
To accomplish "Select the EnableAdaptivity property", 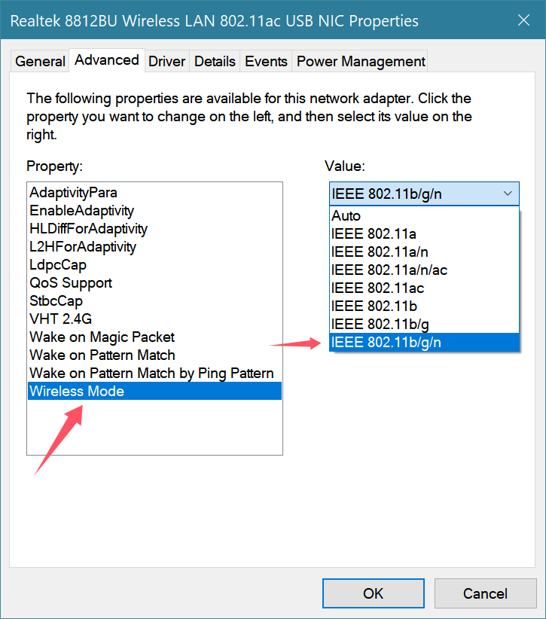I will coord(154,211).
